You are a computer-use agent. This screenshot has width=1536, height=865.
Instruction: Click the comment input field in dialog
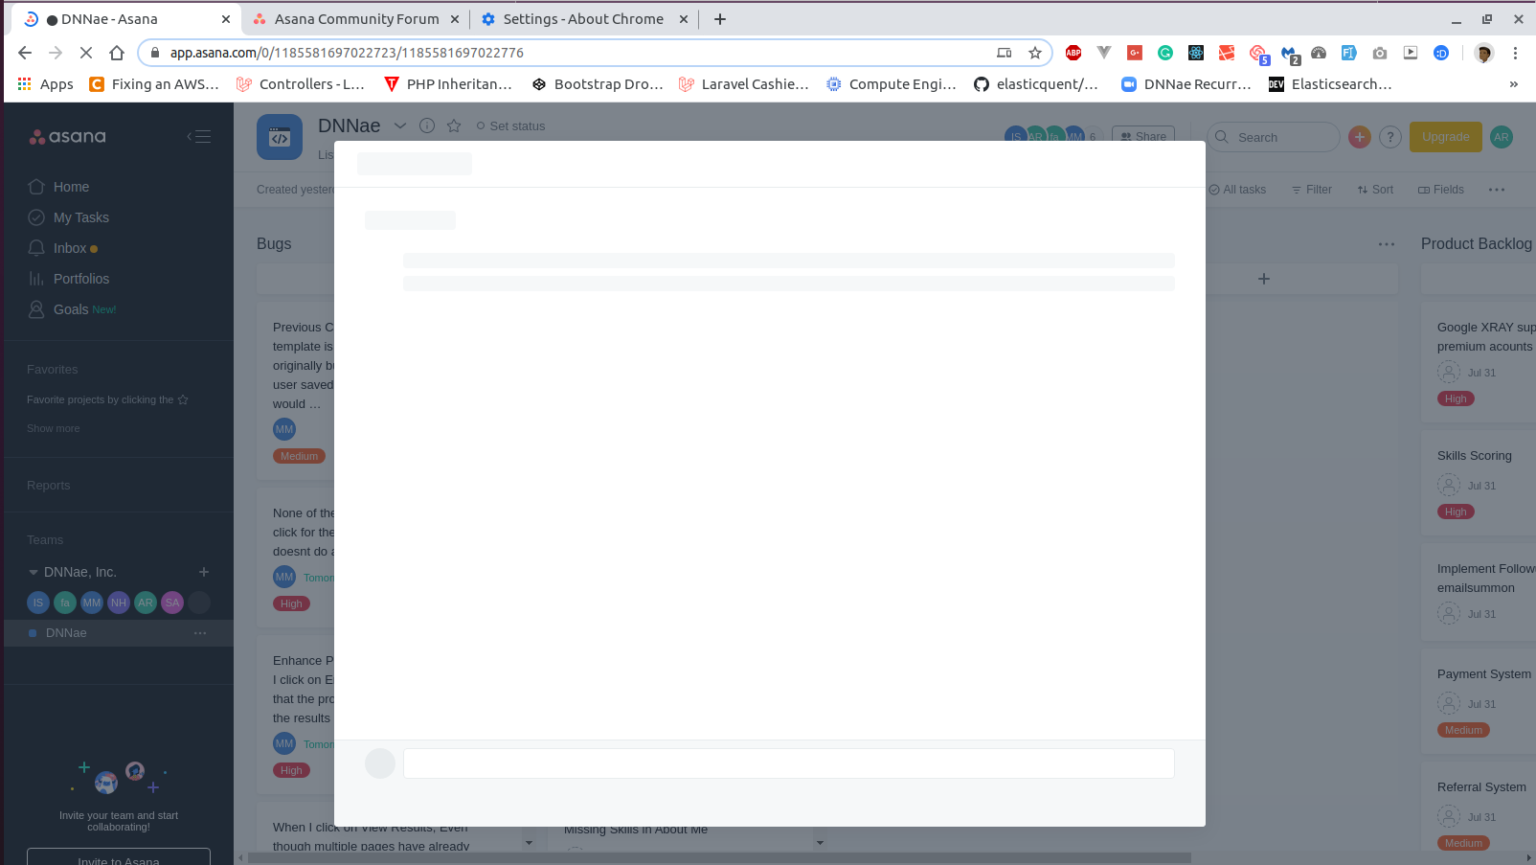point(789,763)
